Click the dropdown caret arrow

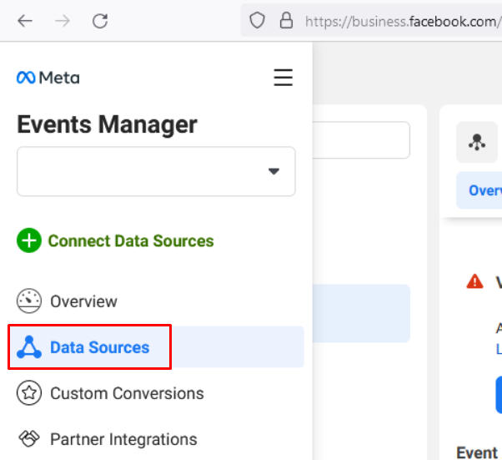pos(273,171)
